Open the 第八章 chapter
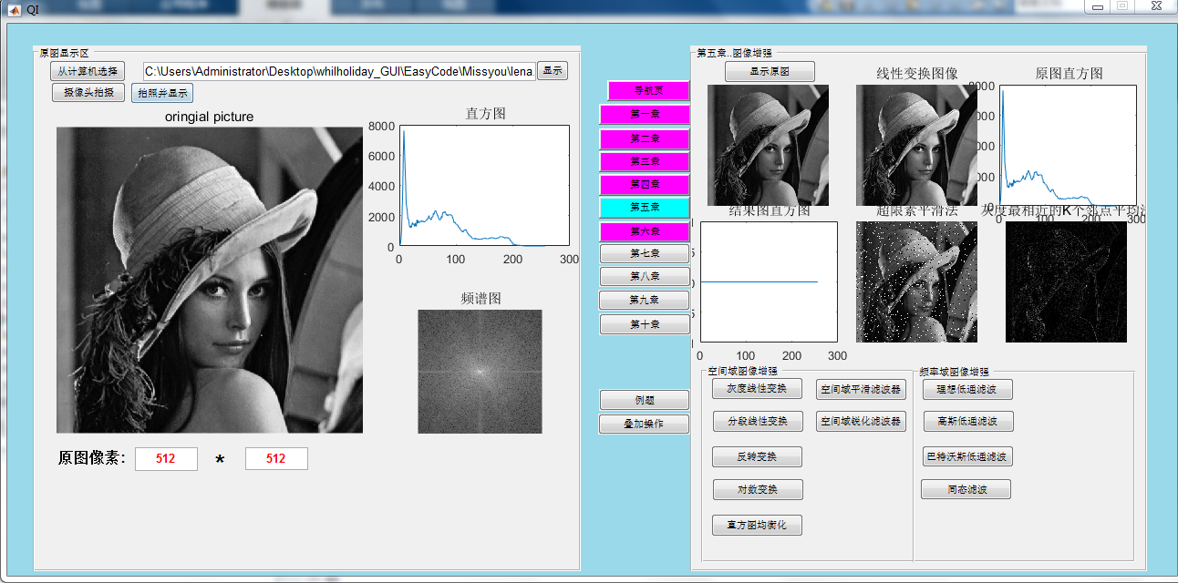 (645, 276)
